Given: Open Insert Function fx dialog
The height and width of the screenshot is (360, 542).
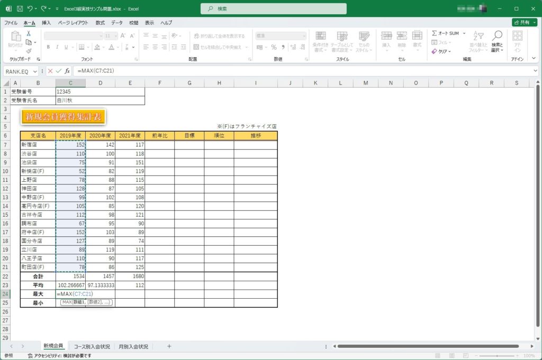Looking at the screenshot, I should [67, 71].
